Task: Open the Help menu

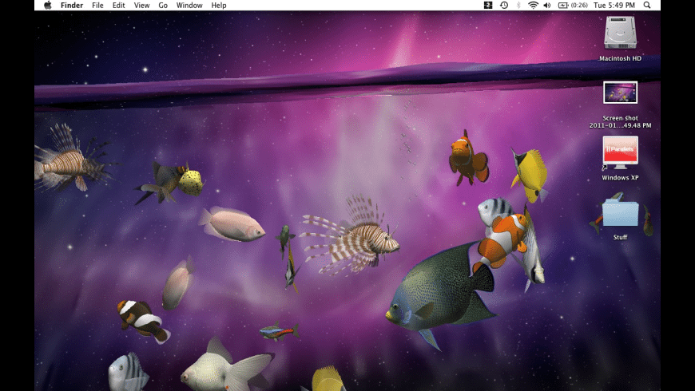Action: pos(219,6)
